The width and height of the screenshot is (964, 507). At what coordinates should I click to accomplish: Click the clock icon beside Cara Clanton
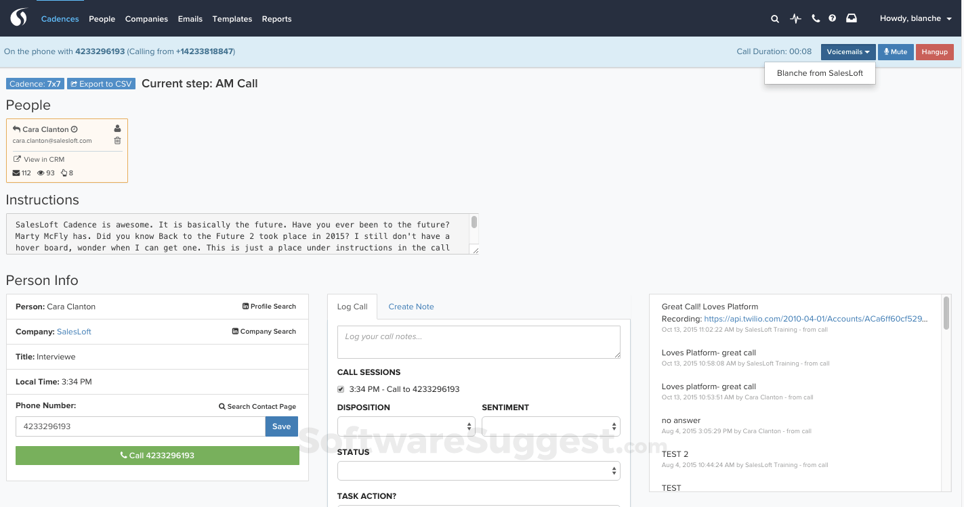pyautogui.click(x=75, y=129)
